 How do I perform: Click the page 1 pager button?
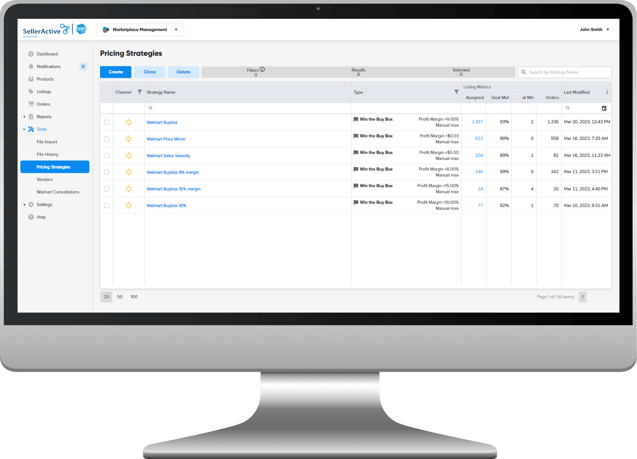583,297
